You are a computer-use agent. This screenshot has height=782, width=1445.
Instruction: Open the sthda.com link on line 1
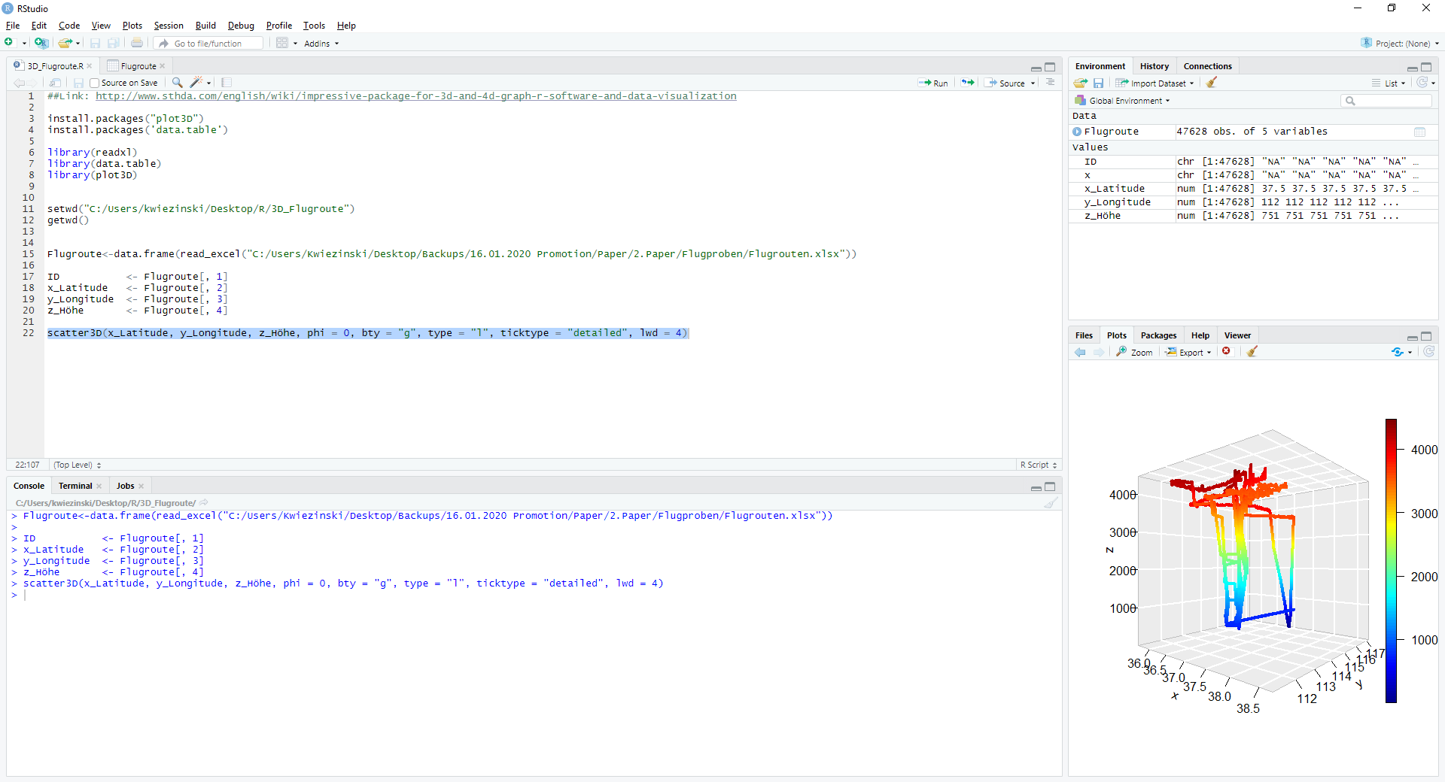pos(415,96)
